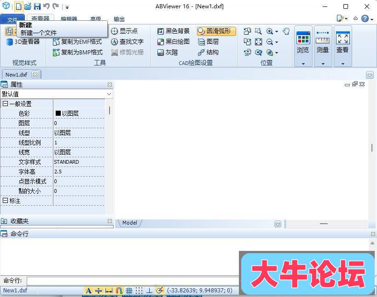The image size is (377, 297).
Task: Click the zoom out magnifier icon
Action: 270,42
